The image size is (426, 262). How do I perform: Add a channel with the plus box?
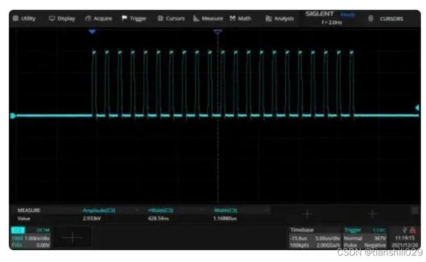point(72,237)
